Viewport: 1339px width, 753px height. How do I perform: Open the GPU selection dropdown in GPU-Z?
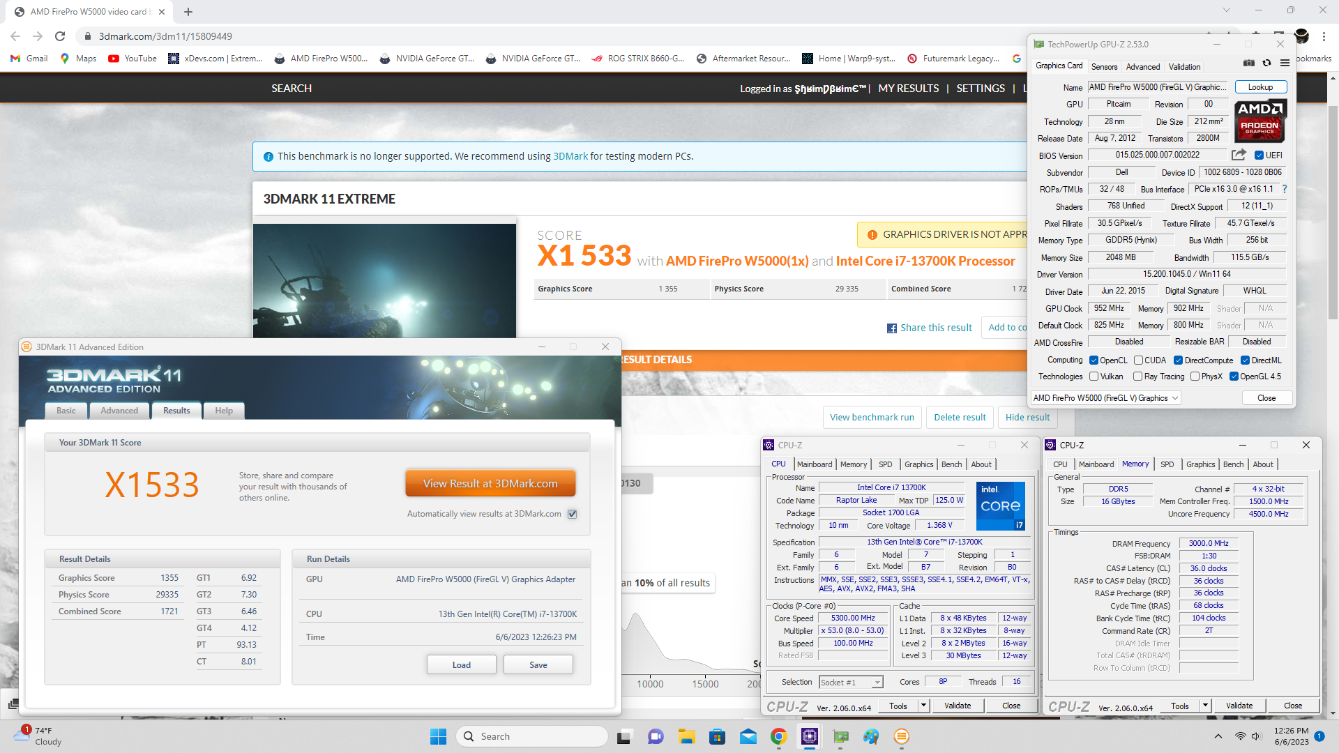1106,398
